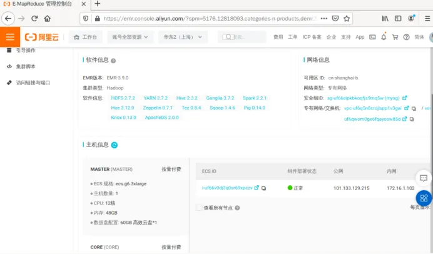Open the Firefox account icon
433x254 pixels.
(411, 18)
